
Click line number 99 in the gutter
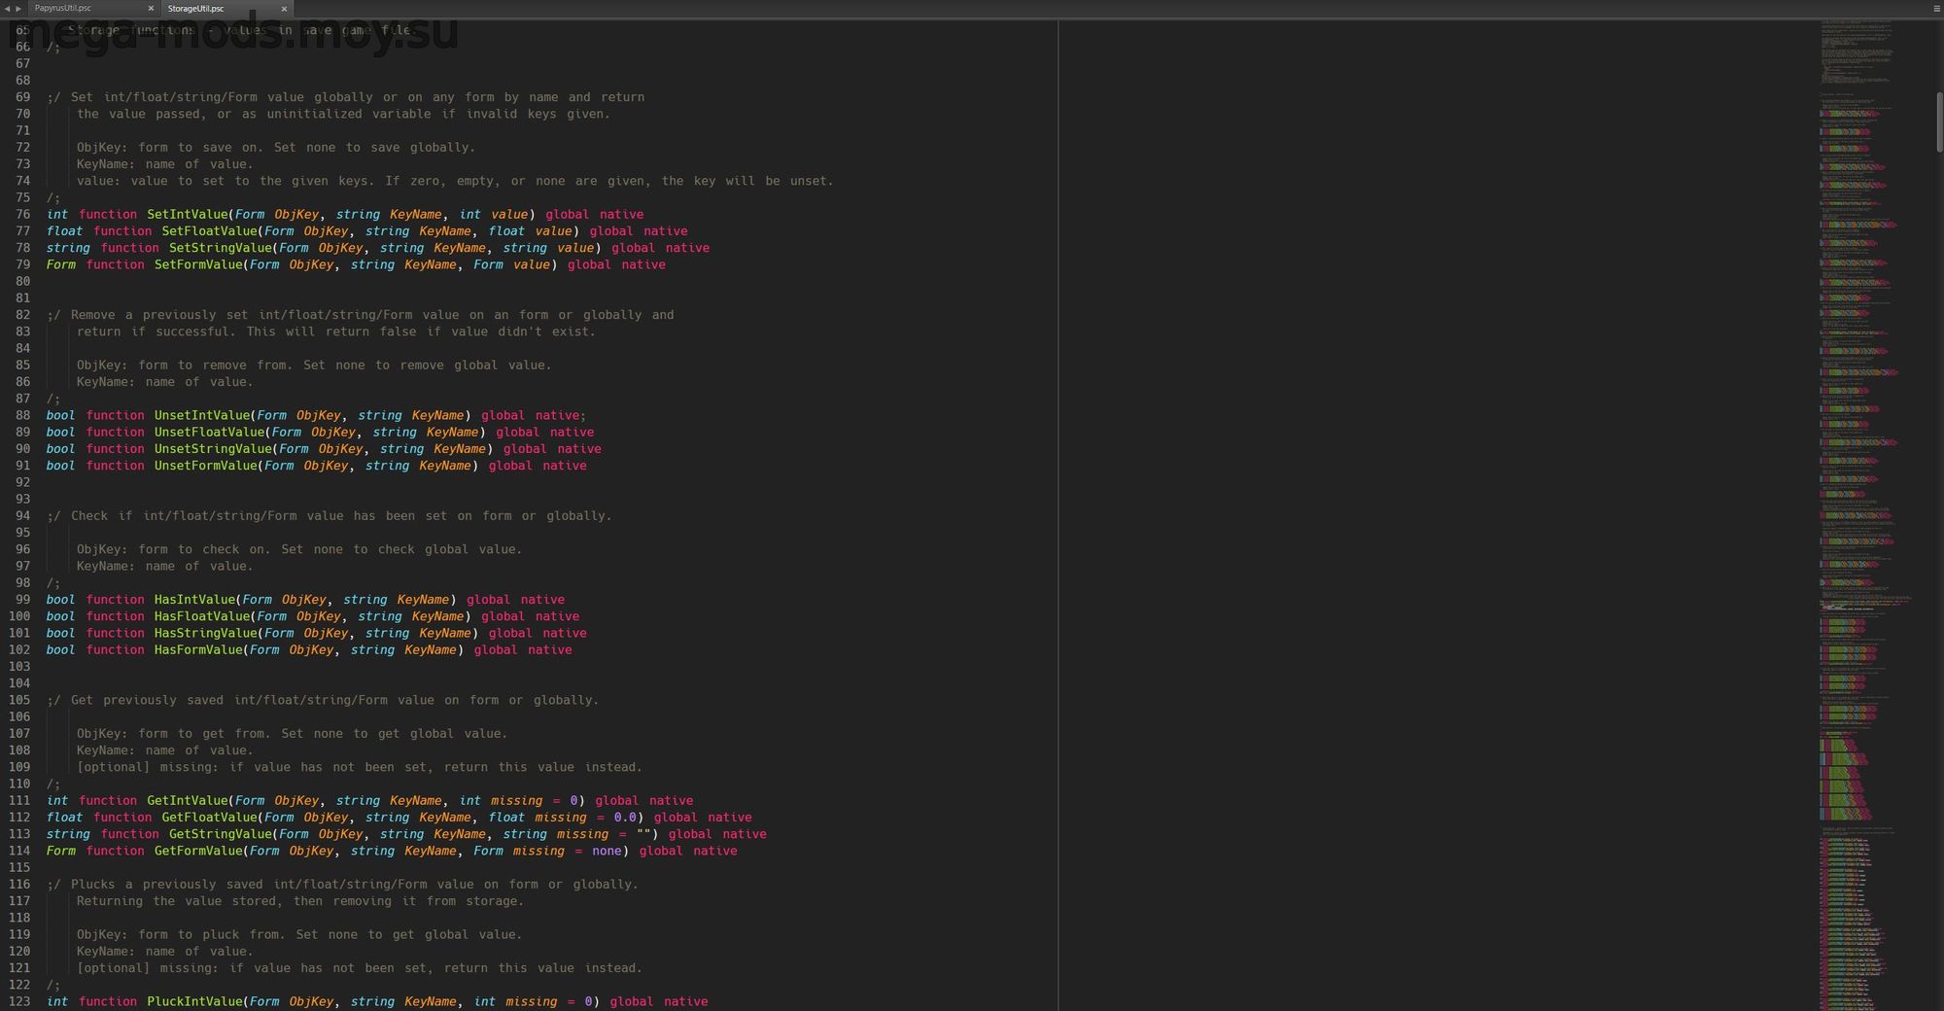pos(22,600)
